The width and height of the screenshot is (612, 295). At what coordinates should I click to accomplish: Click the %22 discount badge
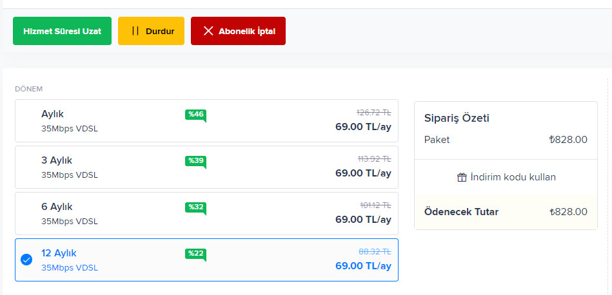pos(195,255)
